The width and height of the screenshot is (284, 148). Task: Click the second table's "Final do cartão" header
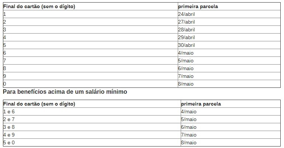(x=39, y=104)
